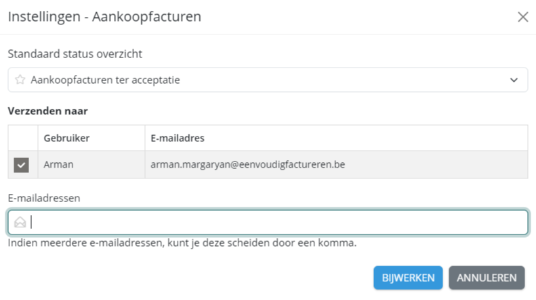Click the comma-separation hint text
The image size is (536, 300).
[182, 243]
